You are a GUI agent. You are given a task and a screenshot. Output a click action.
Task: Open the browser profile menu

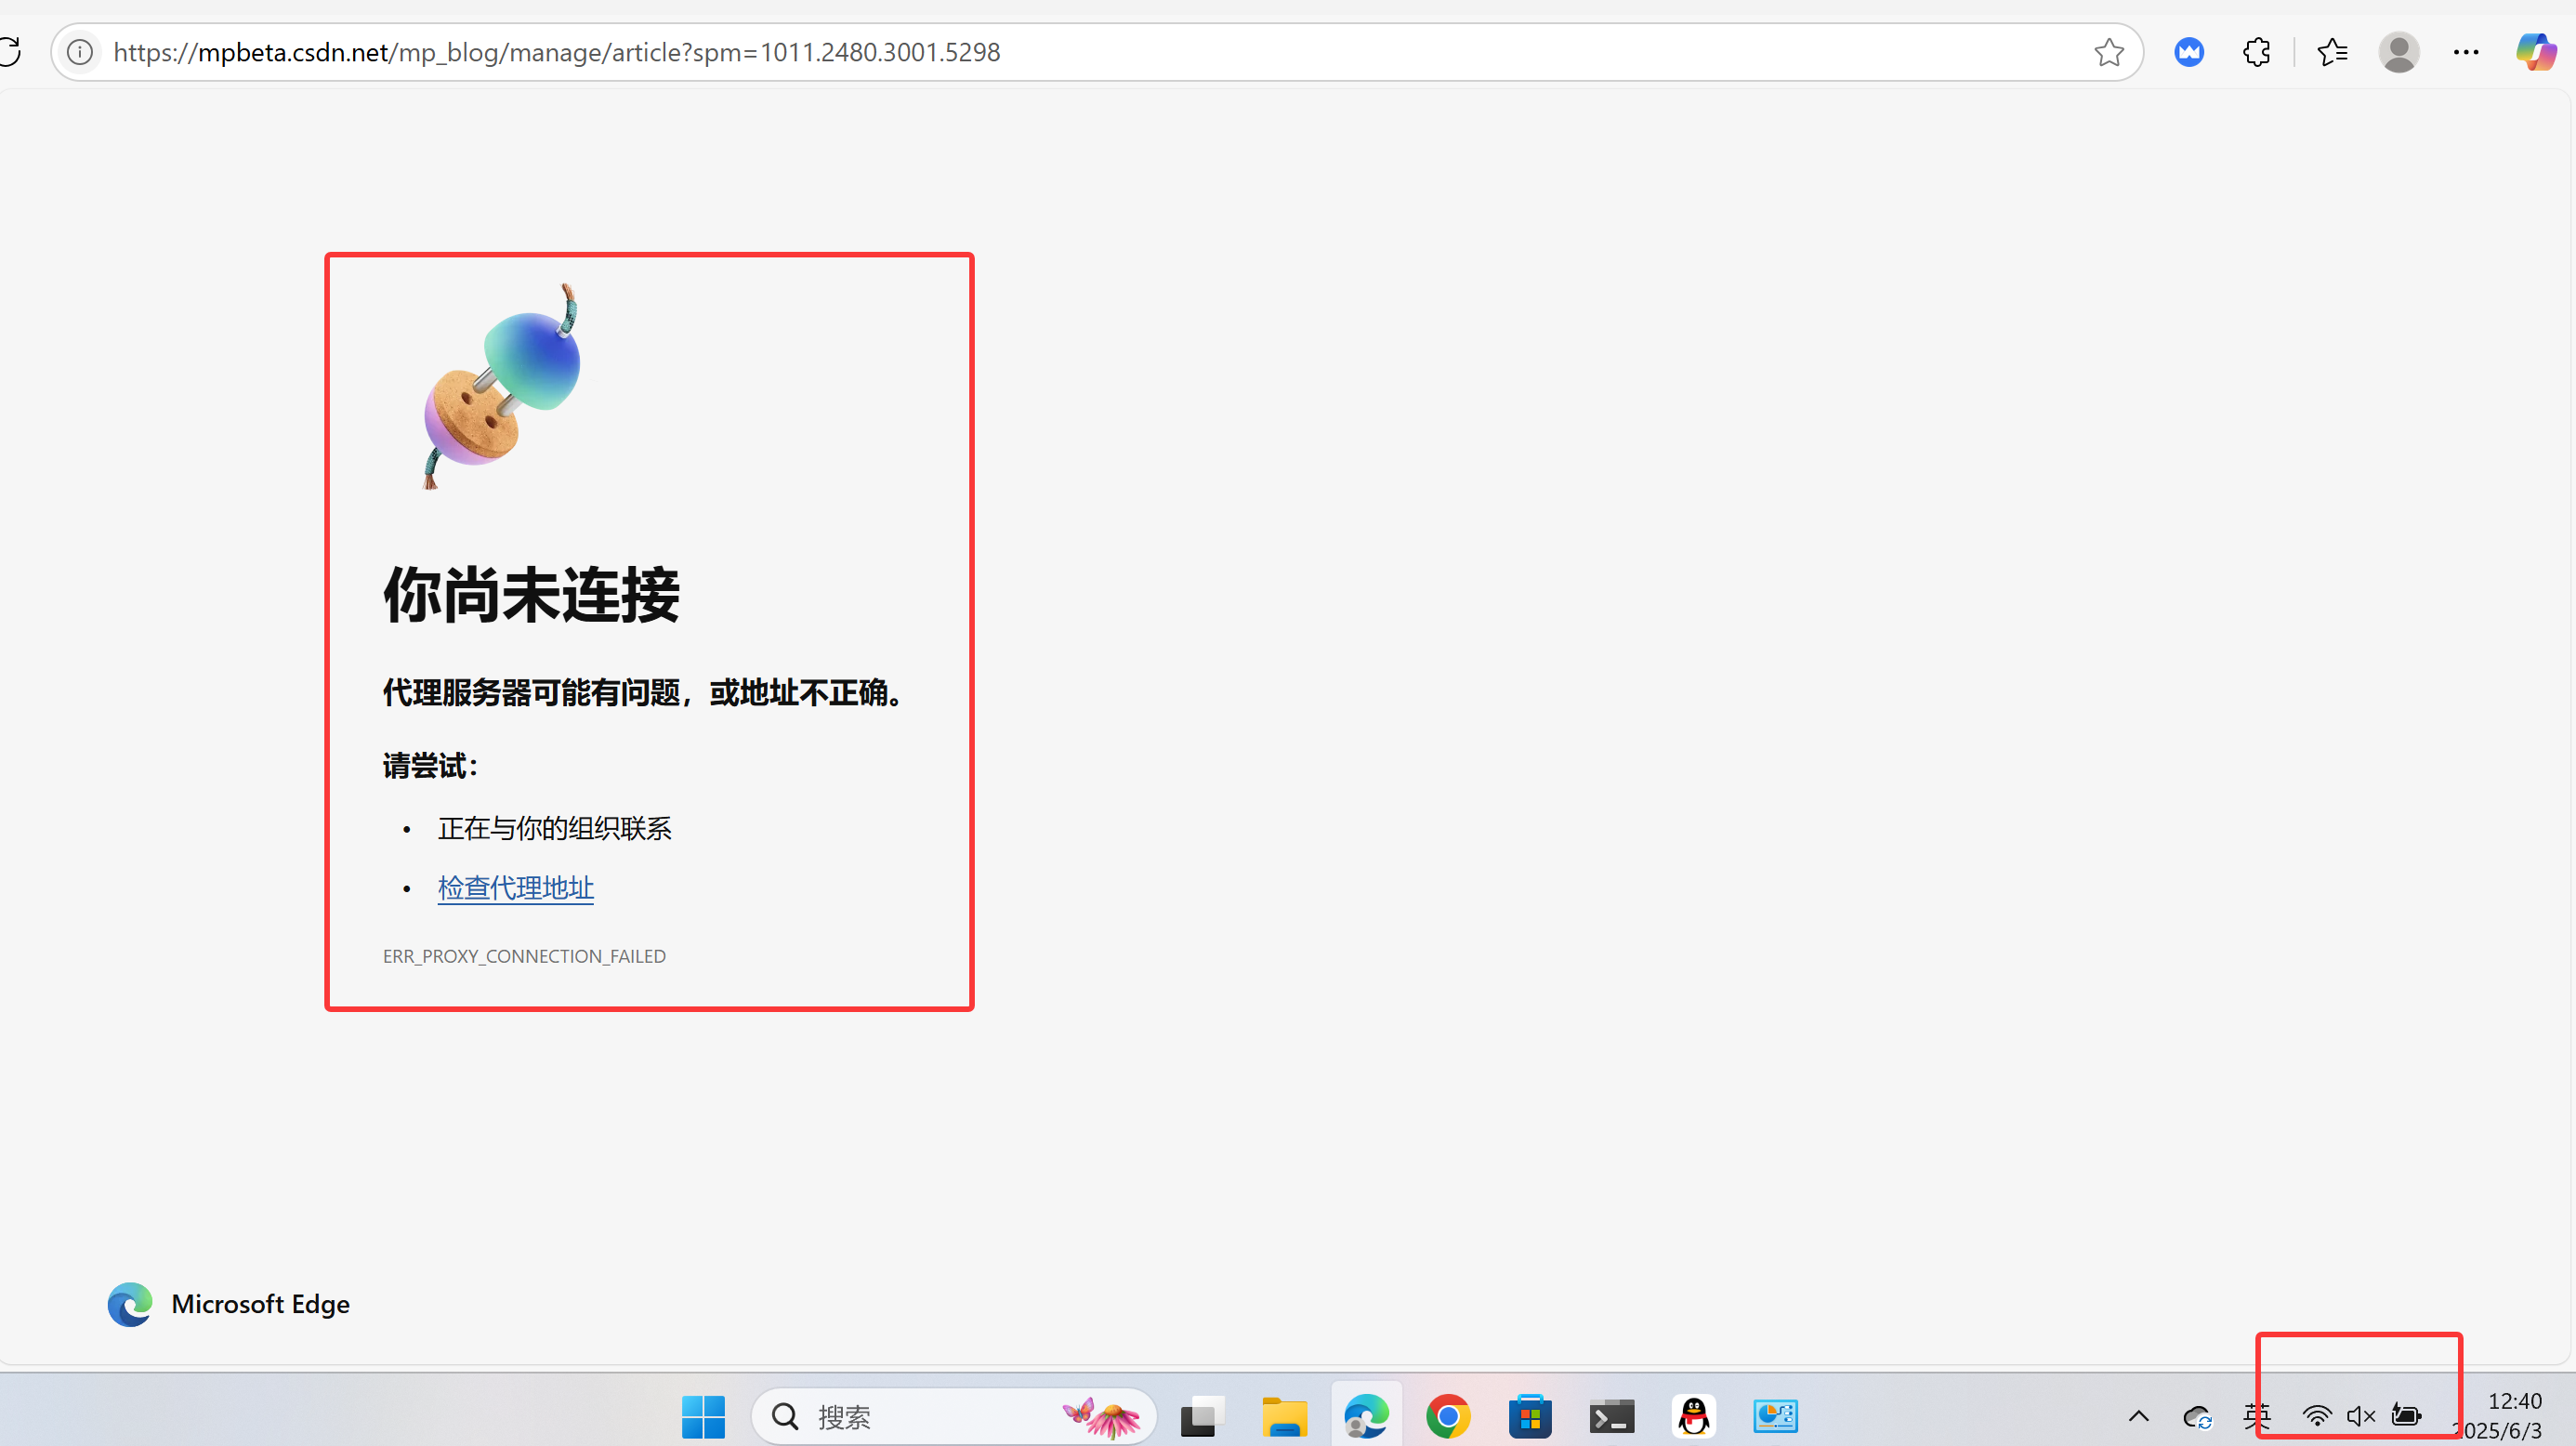pos(2399,52)
